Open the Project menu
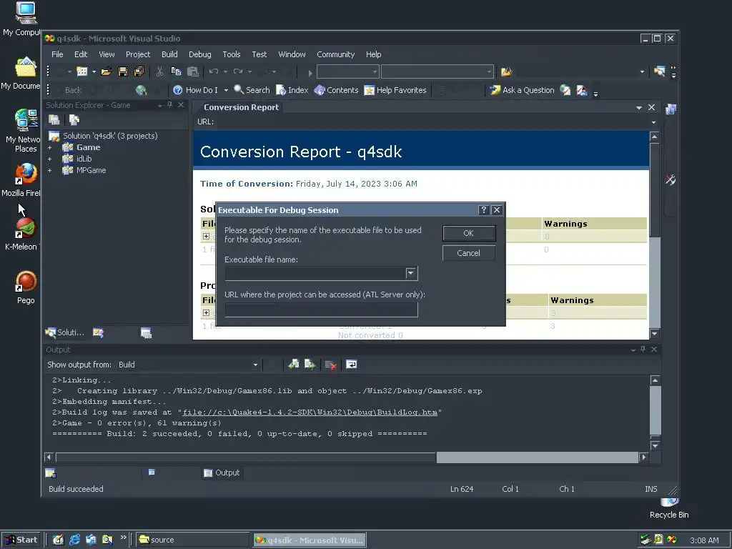Image resolution: width=732 pixels, height=549 pixels. (x=138, y=54)
